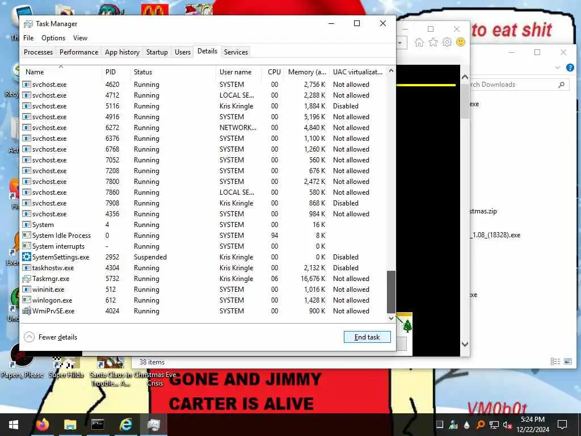Select the taskhostw.exe process row
This screenshot has height=436, width=581.
click(x=204, y=268)
